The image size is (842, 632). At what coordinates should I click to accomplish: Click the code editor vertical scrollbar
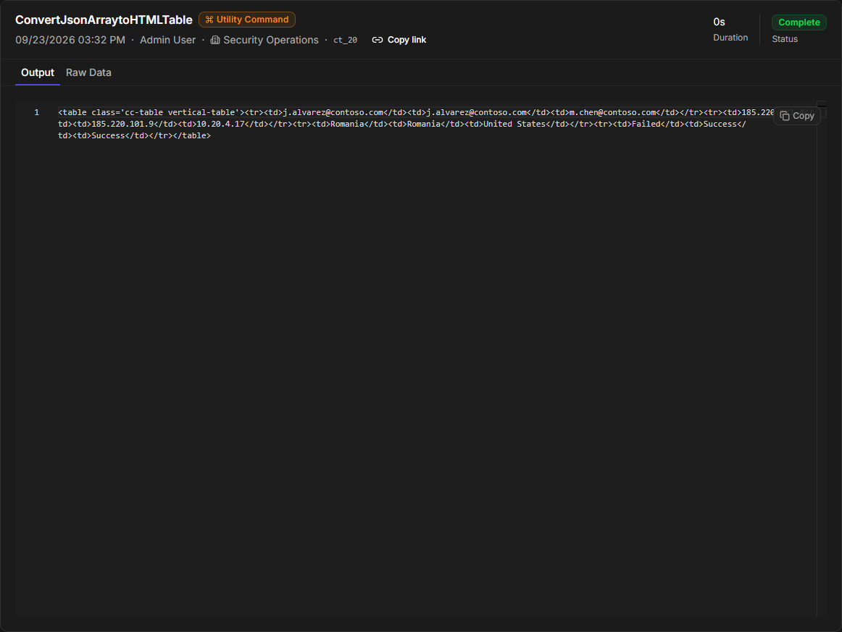pos(822,358)
